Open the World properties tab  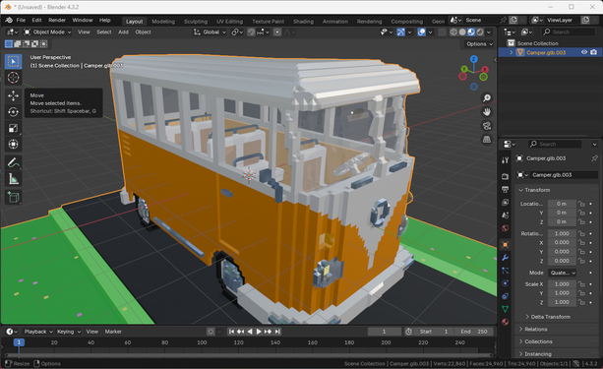click(506, 228)
